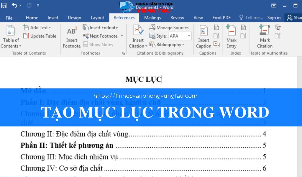Click the entry "Chương IV: Cơ sở địa chất"
The height and width of the screenshot is (177, 302).
click(62, 168)
